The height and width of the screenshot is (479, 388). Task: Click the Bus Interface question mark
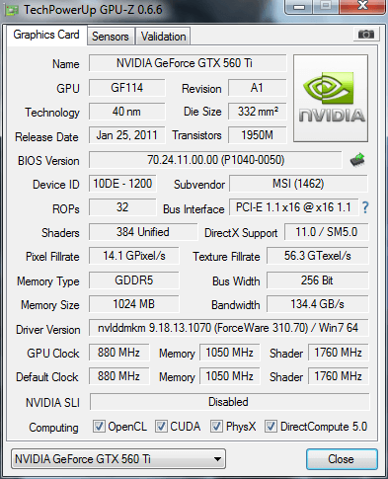[365, 207]
